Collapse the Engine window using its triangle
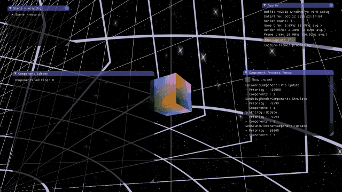The width and height of the screenshot is (342, 192). point(265,5)
